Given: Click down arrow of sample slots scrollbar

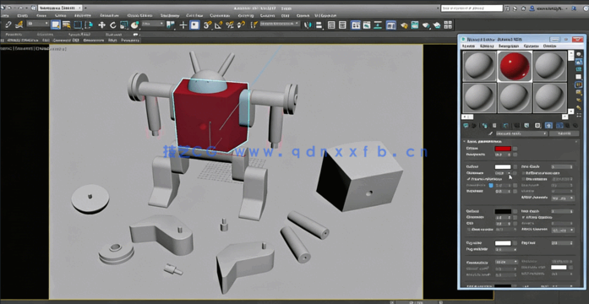Looking at the screenshot, I should [x=570, y=111].
